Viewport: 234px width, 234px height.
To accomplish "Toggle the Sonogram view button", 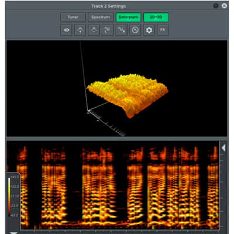I will coord(128,18).
